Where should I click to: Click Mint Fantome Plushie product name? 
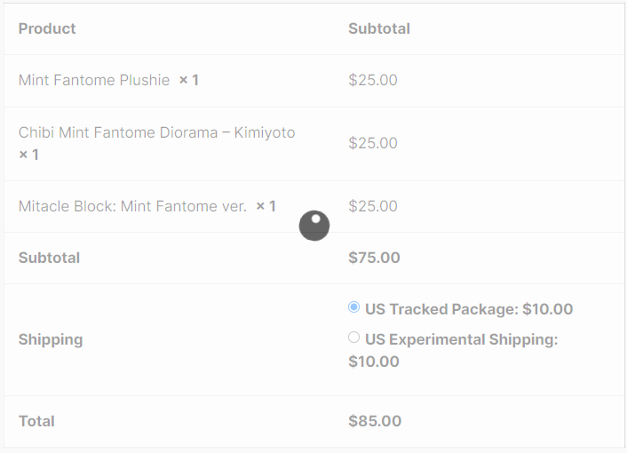[94, 80]
